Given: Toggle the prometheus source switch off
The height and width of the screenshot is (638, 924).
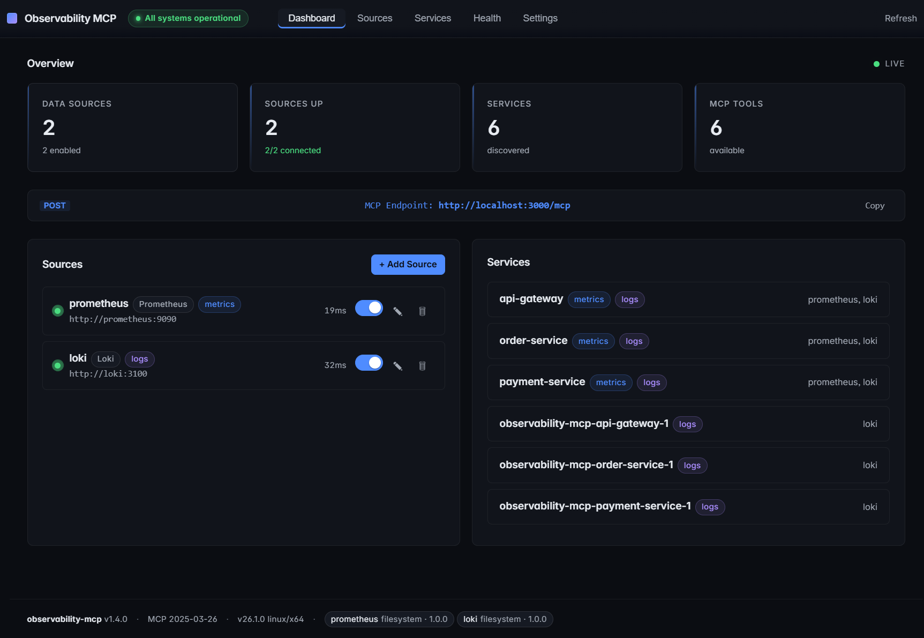Looking at the screenshot, I should click(369, 308).
